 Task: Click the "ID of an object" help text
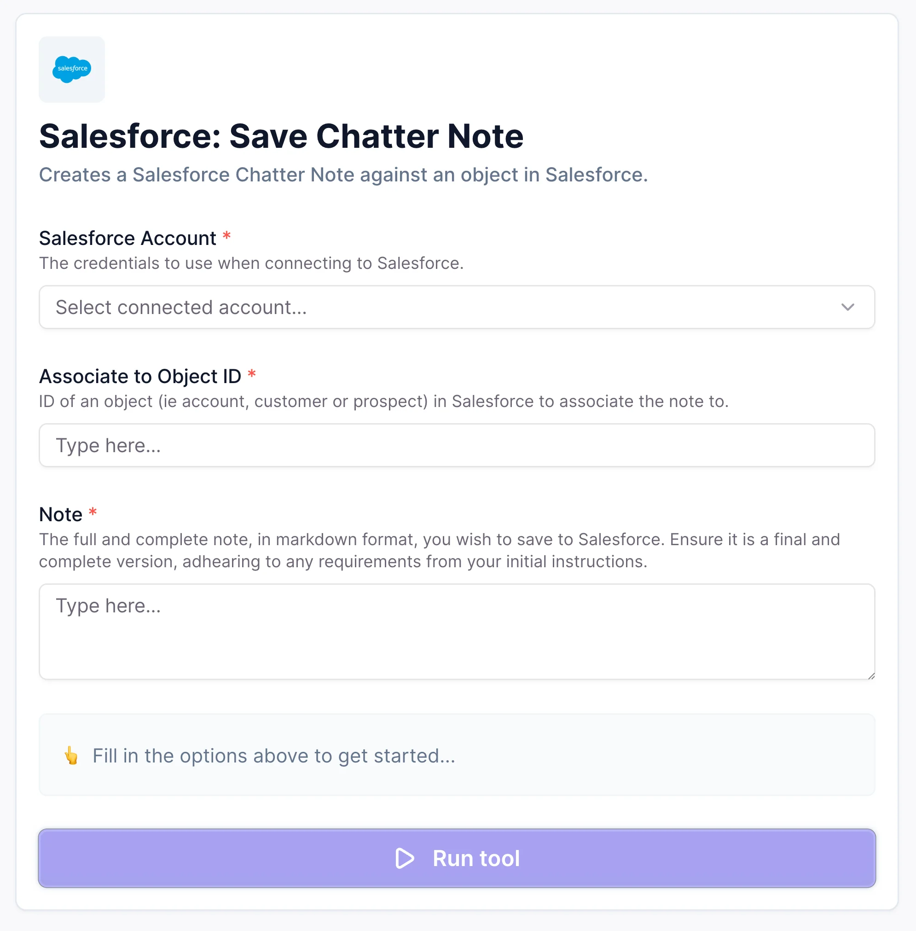(383, 401)
